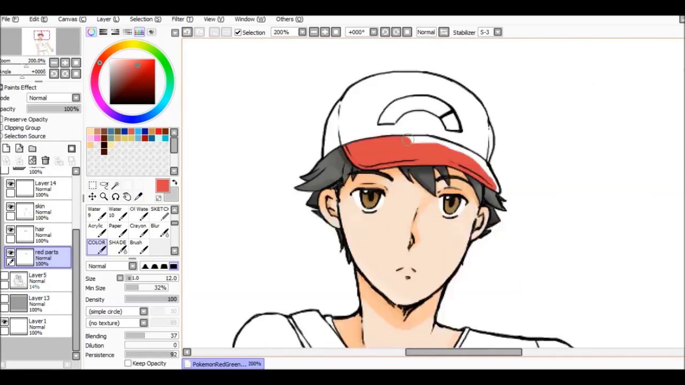Screen dimensions: 685x385
Task: Toggle the swatches panel icon
Action: coord(139,32)
